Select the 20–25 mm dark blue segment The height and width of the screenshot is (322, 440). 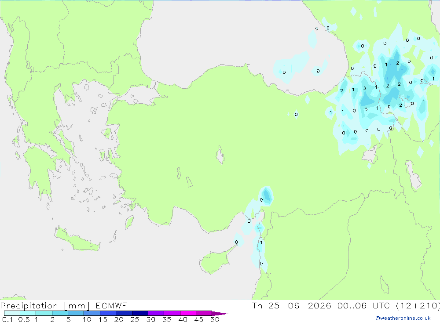(x=124, y=313)
